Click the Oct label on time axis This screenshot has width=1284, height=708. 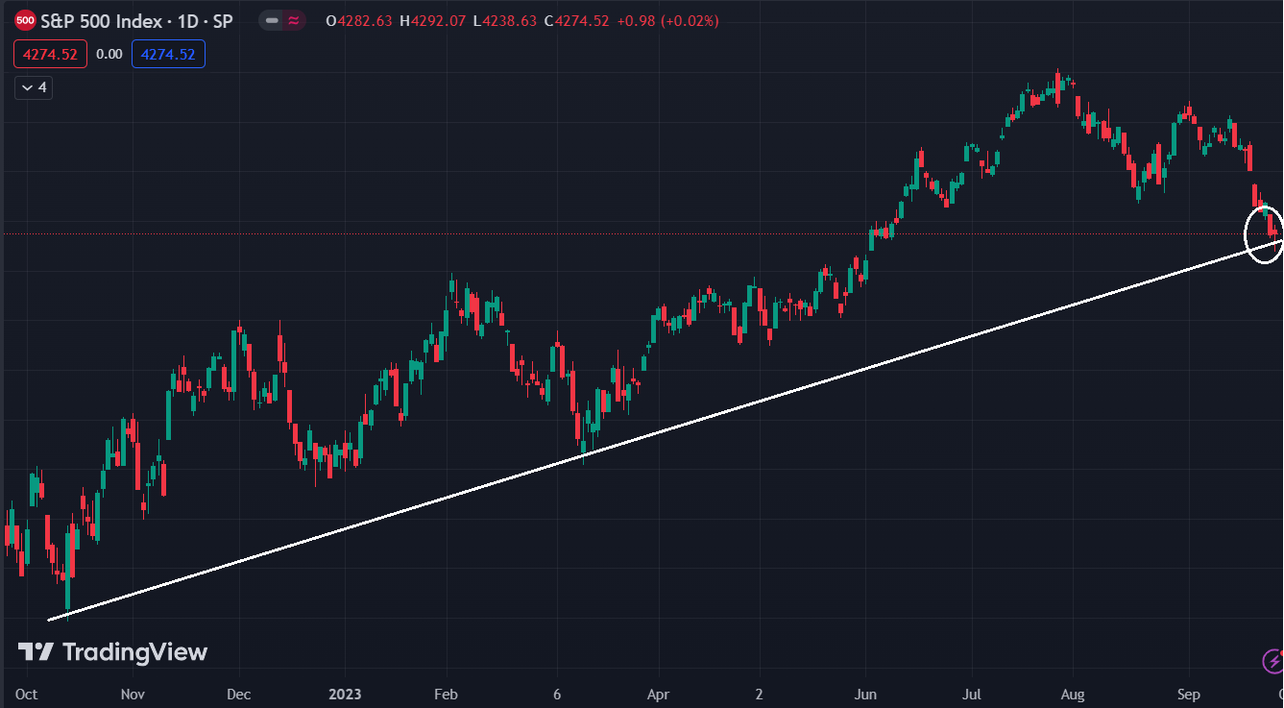tap(27, 695)
